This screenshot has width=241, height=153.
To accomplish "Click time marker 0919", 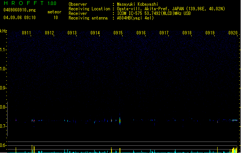I will click(x=210, y=33).
